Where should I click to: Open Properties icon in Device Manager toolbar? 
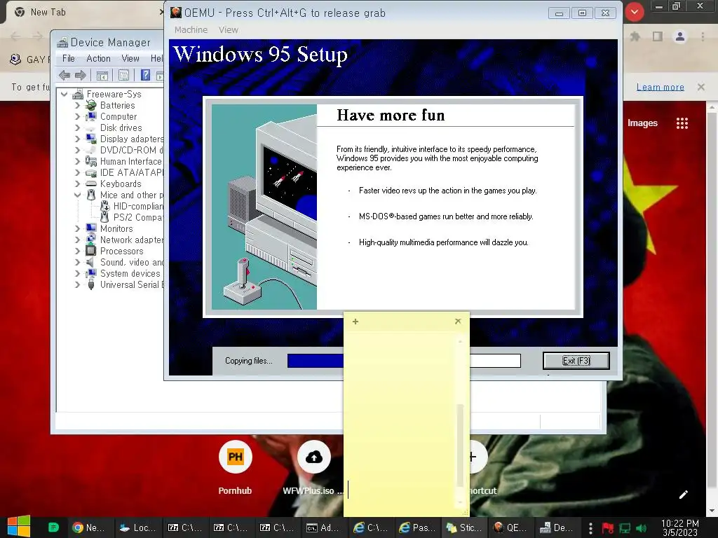[123, 75]
